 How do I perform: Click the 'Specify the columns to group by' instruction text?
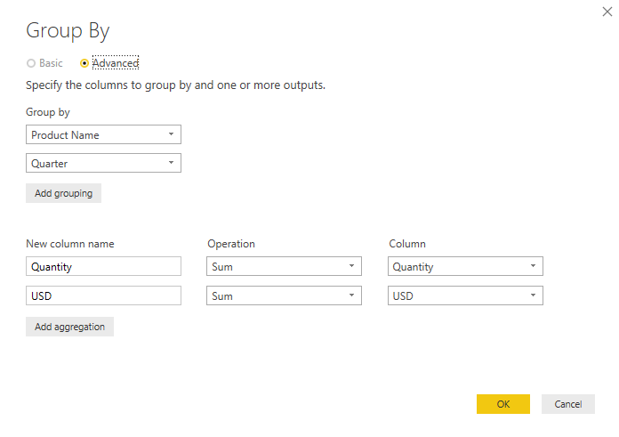tap(176, 85)
